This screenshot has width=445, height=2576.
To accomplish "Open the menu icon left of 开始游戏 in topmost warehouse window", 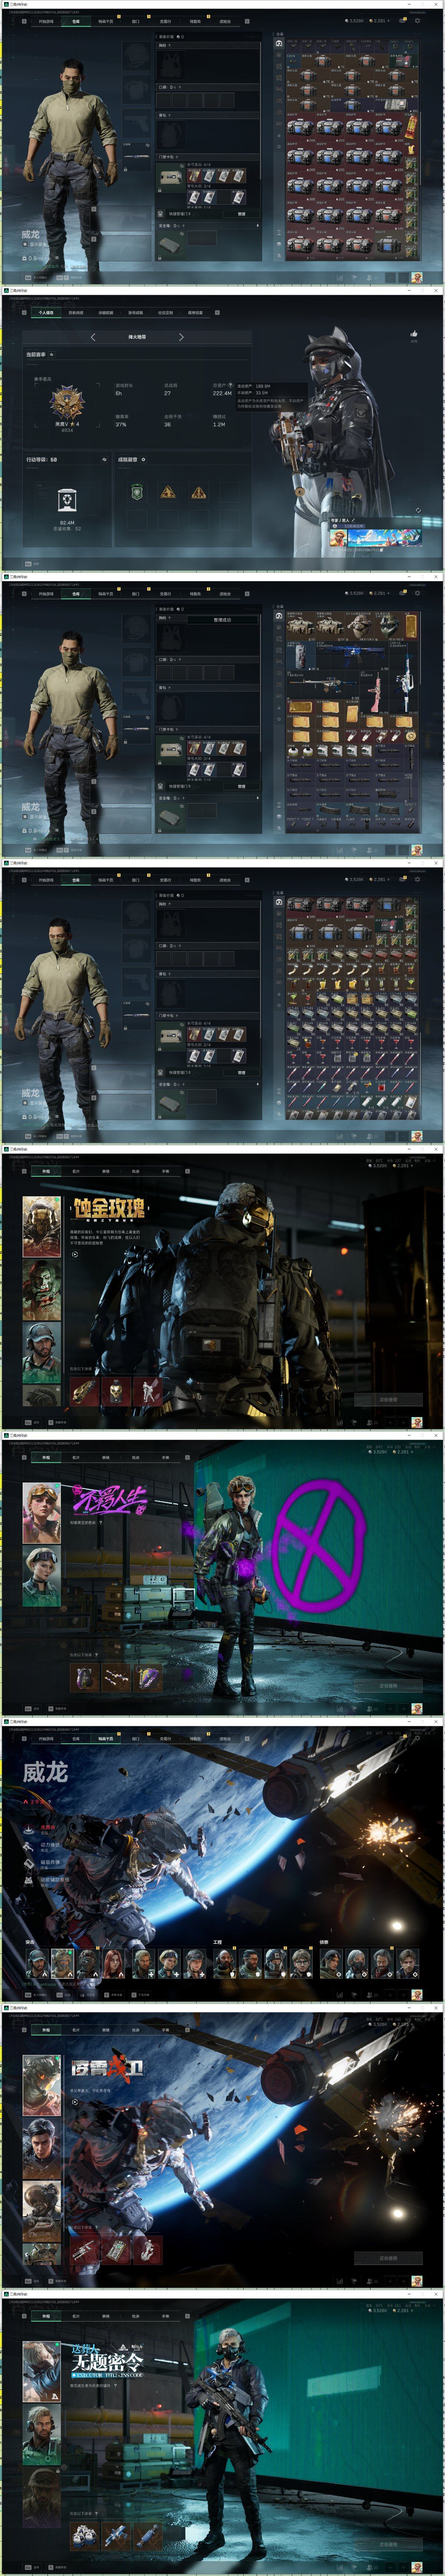I will (24, 21).
